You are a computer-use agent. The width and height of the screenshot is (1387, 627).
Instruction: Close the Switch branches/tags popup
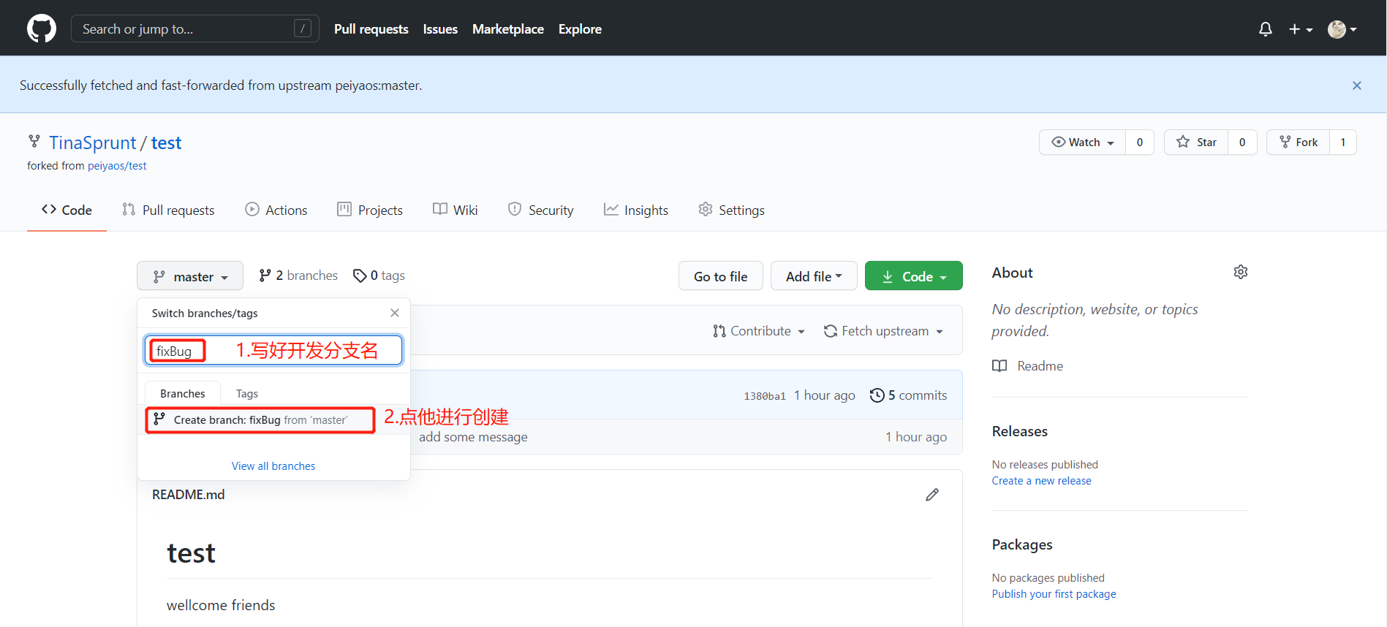(x=395, y=313)
